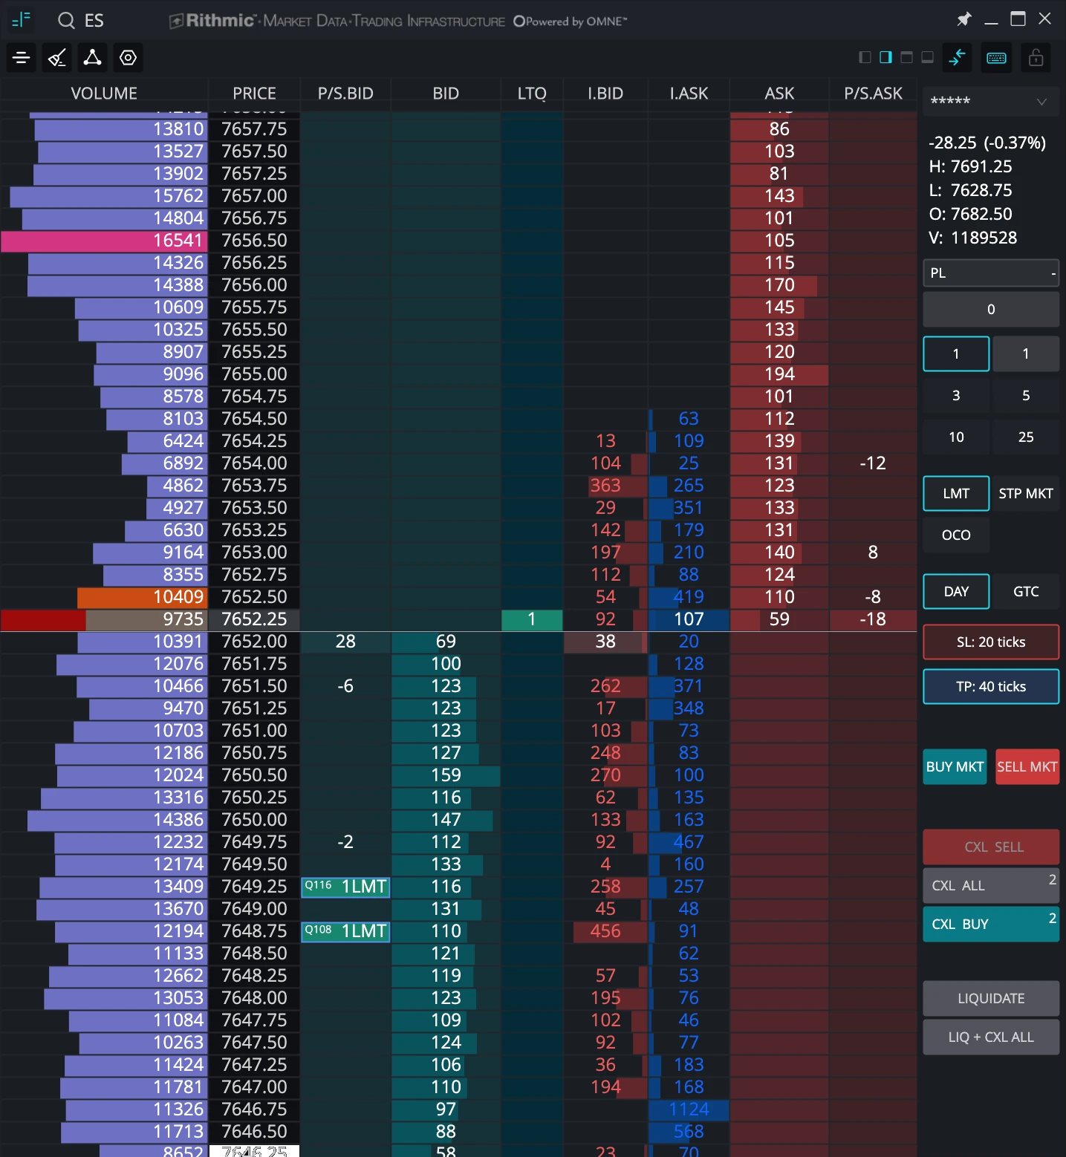
Task: Click the CXL SELL button
Action: pyautogui.click(x=991, y=847)
